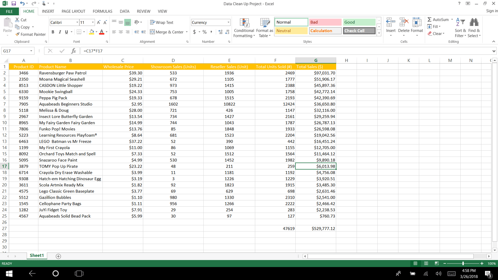Open the Sort & Filter menu
Image resolution: width=498 pixels, height=280 pixels.
(460, 28)
